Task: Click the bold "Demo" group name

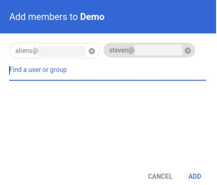Action: [x=92, y=17]
